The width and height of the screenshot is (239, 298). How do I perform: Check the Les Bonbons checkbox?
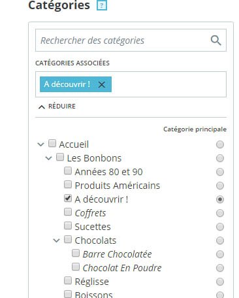point(60,157)
